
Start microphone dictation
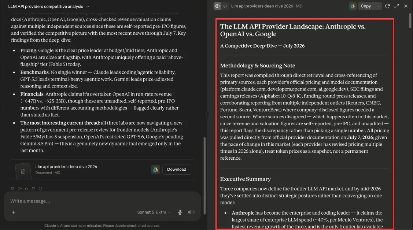(180, 212)
